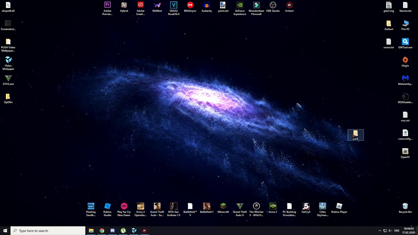
Task: Select the Roblox Player desktop icon
Action: 339,208
